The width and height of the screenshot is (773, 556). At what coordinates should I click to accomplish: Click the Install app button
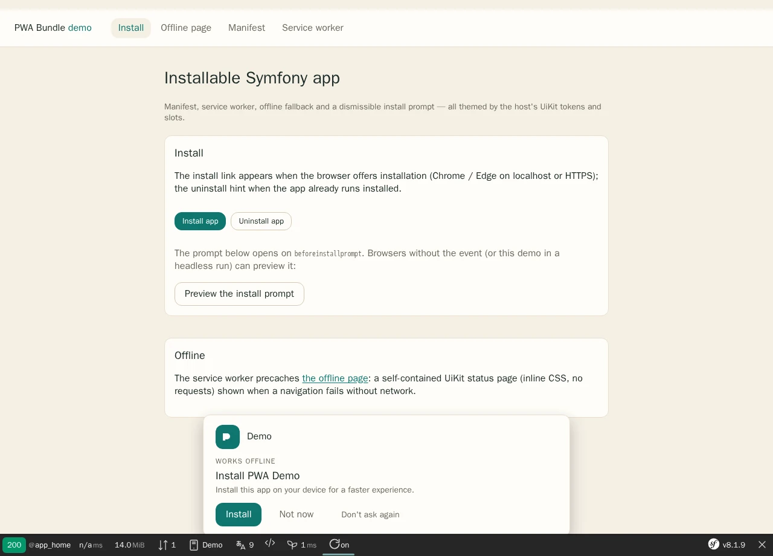point(200,221)
